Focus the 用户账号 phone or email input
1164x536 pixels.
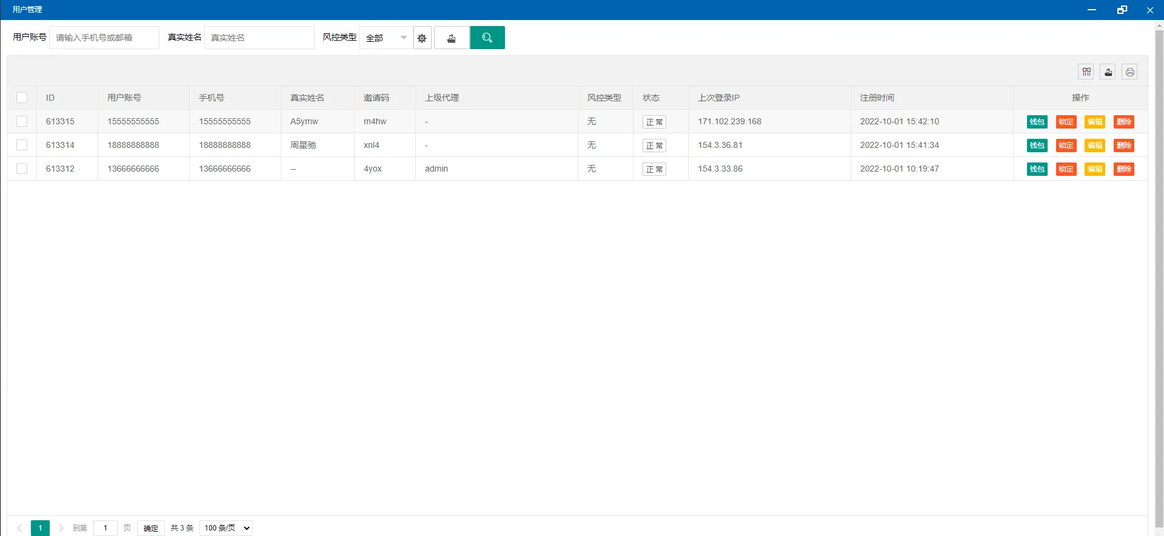pos(104,38)
